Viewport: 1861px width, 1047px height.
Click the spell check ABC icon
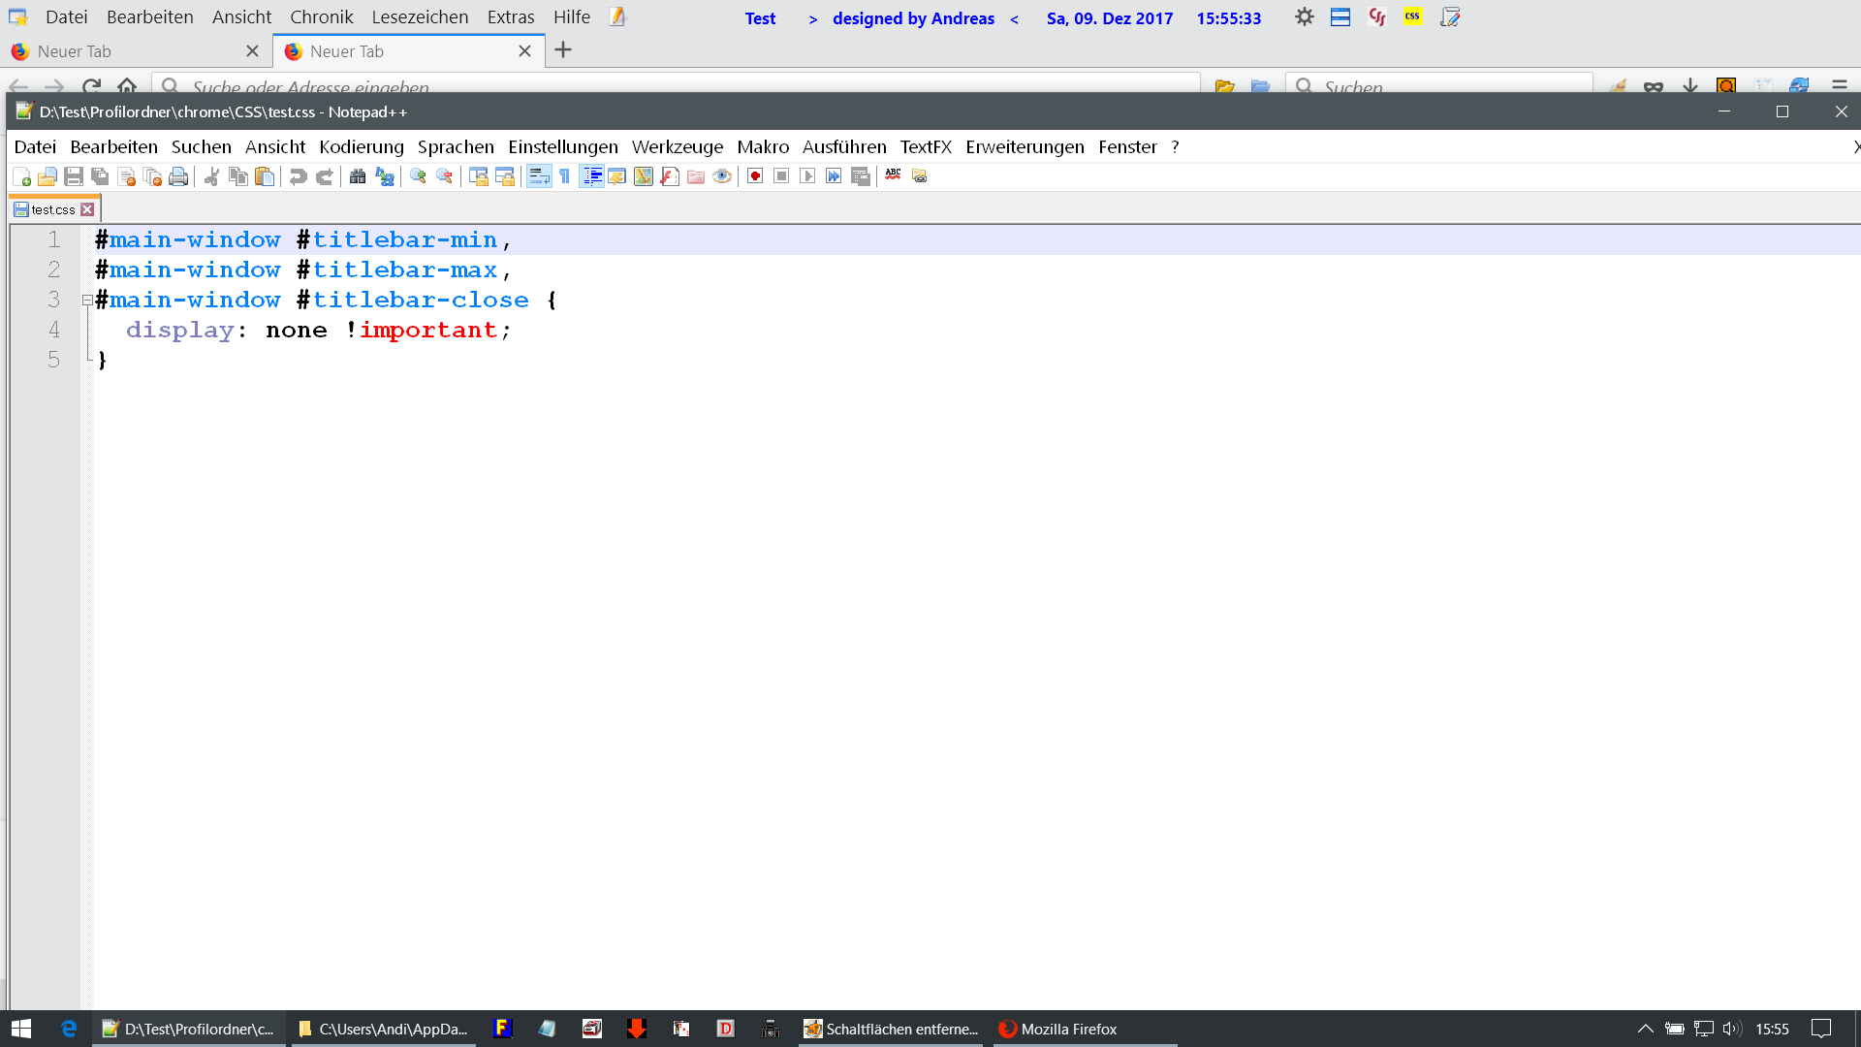893,175
